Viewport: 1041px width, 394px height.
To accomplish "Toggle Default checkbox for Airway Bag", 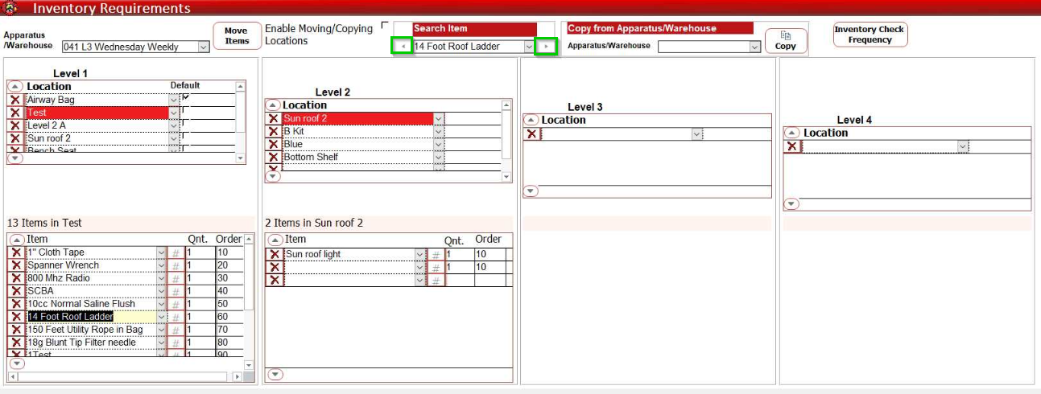I will (186, 97).
